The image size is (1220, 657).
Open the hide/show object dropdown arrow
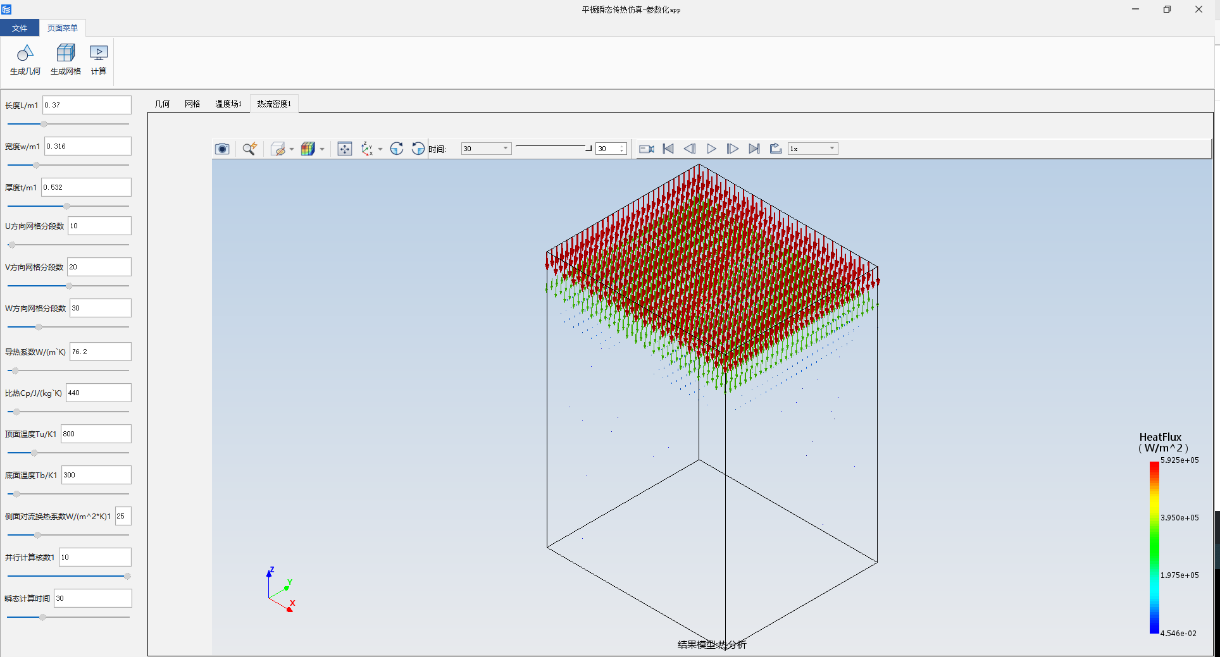[x=292, y=149]
